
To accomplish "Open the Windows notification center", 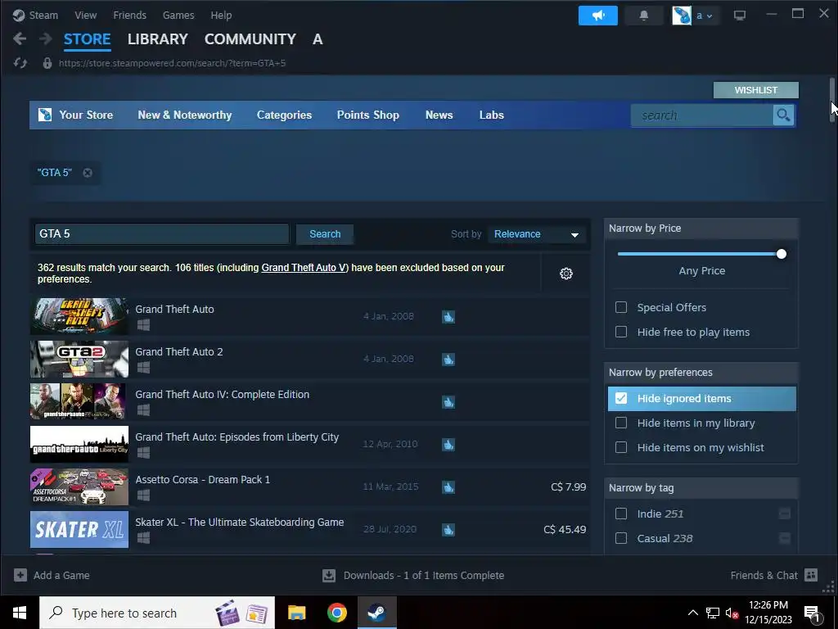I will 813,613.
